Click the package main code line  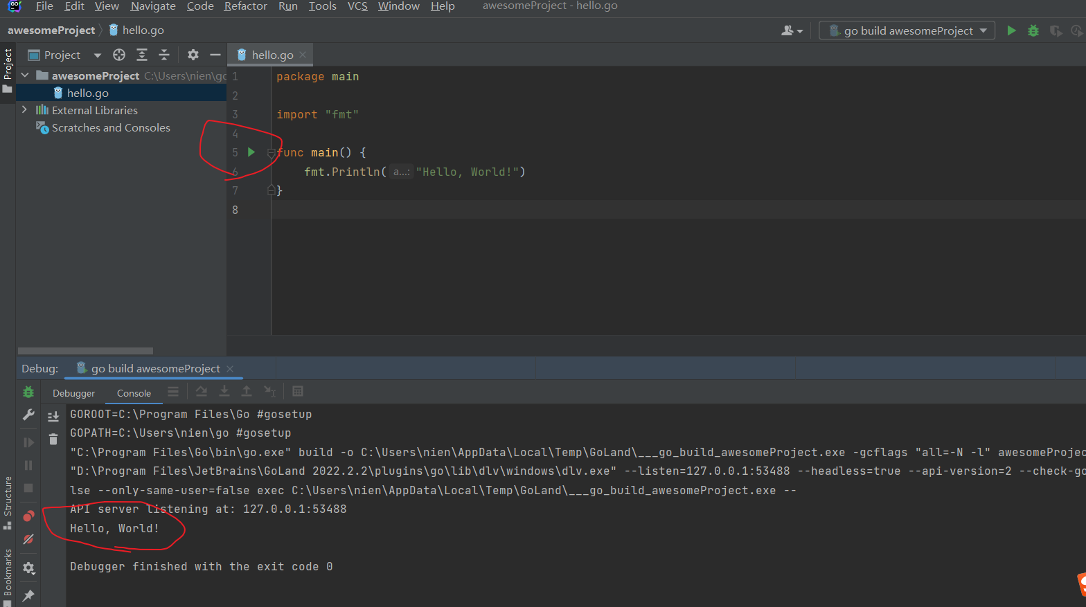tap(318, 76)
